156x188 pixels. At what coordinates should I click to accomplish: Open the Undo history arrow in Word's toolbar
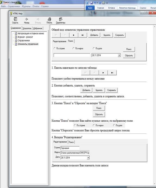click(97, 3)
